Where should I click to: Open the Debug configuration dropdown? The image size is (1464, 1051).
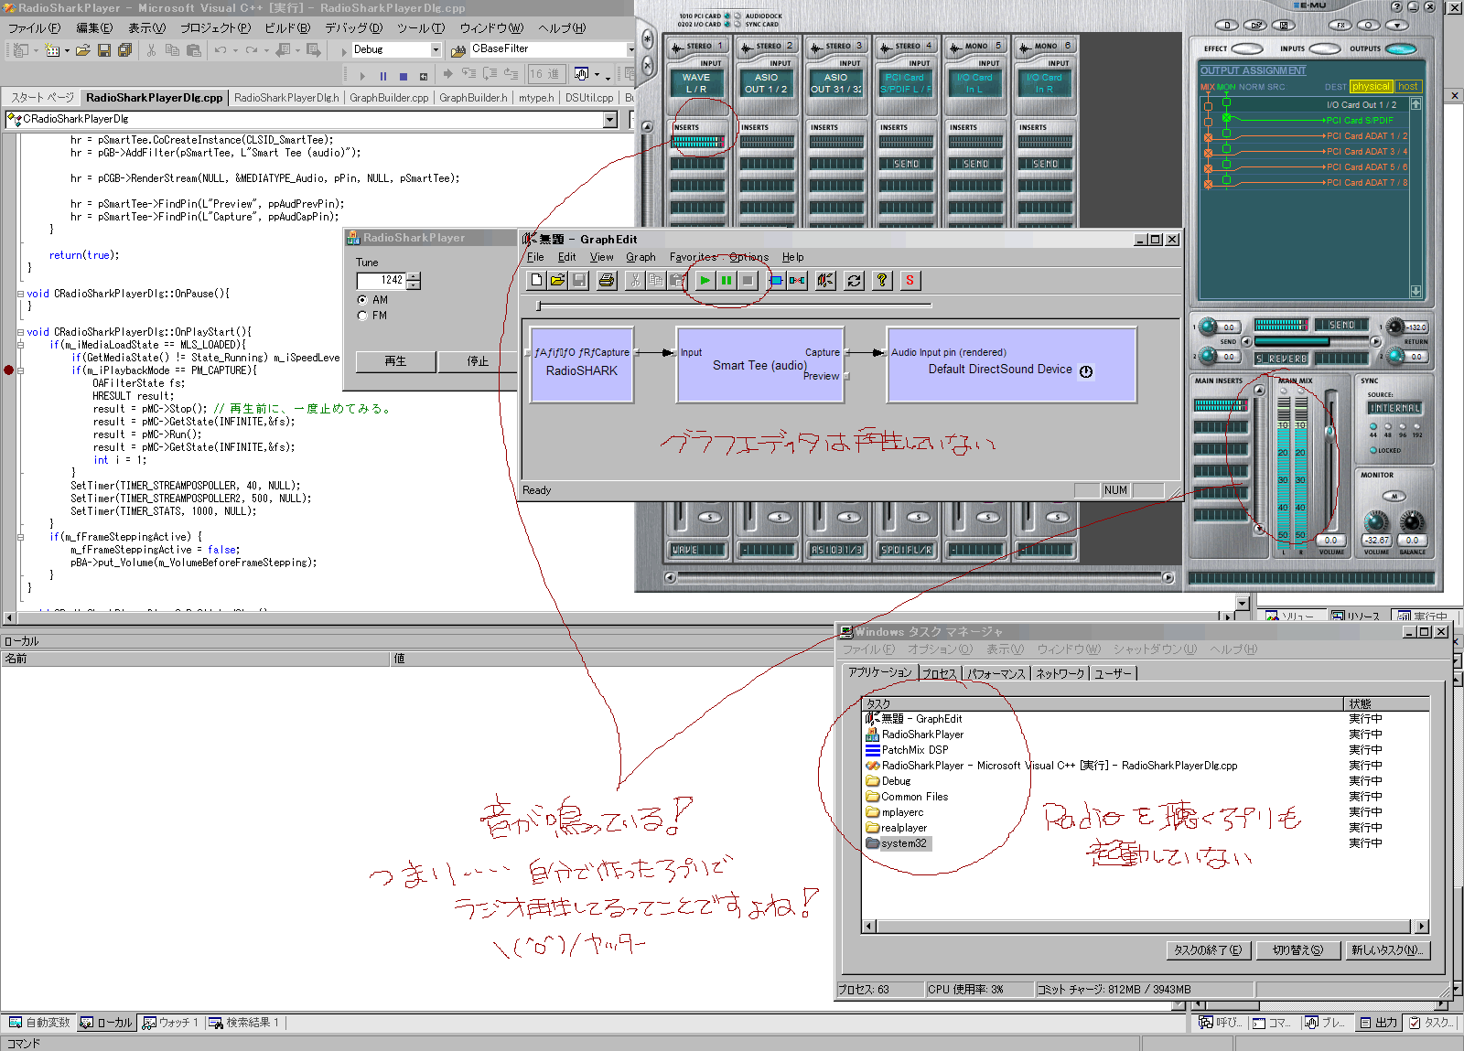(436, 49)
